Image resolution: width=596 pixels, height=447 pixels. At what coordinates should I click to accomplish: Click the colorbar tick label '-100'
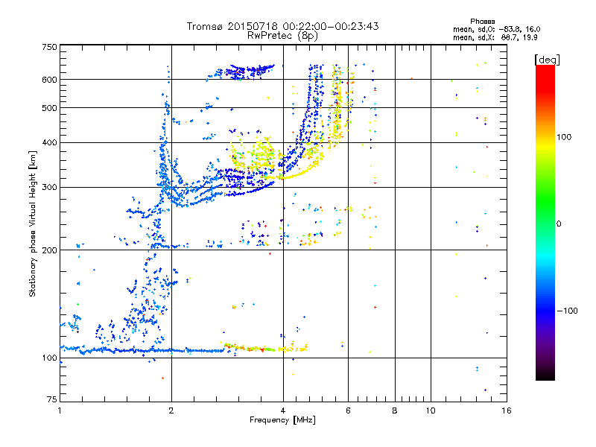pyautogui.click(x=567, y=311)
